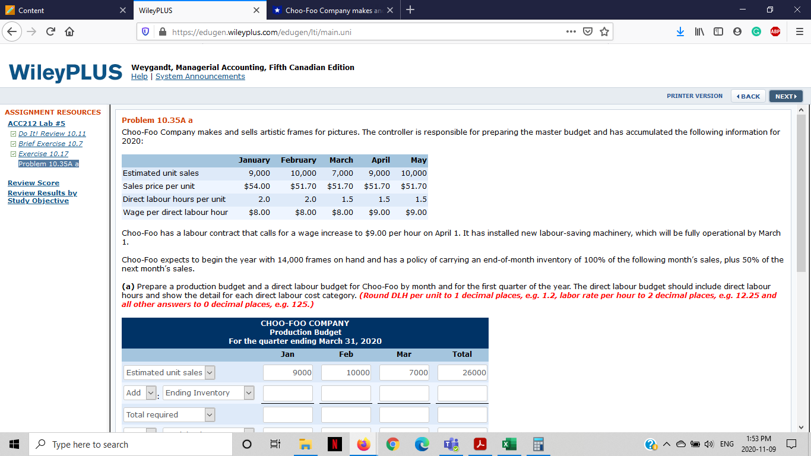Open the Total required dropdown
811x456 pixels.
pyautogui.click(x=170, y=414)
